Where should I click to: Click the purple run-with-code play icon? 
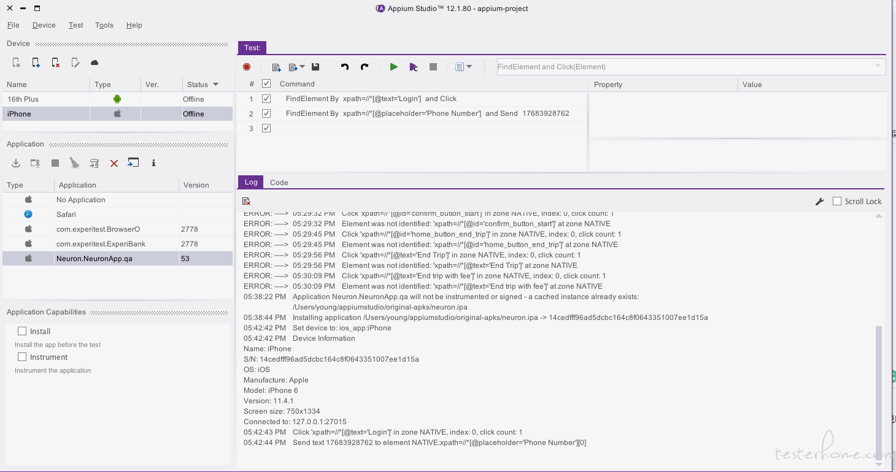pyautogui.click(x=414, y=67)
